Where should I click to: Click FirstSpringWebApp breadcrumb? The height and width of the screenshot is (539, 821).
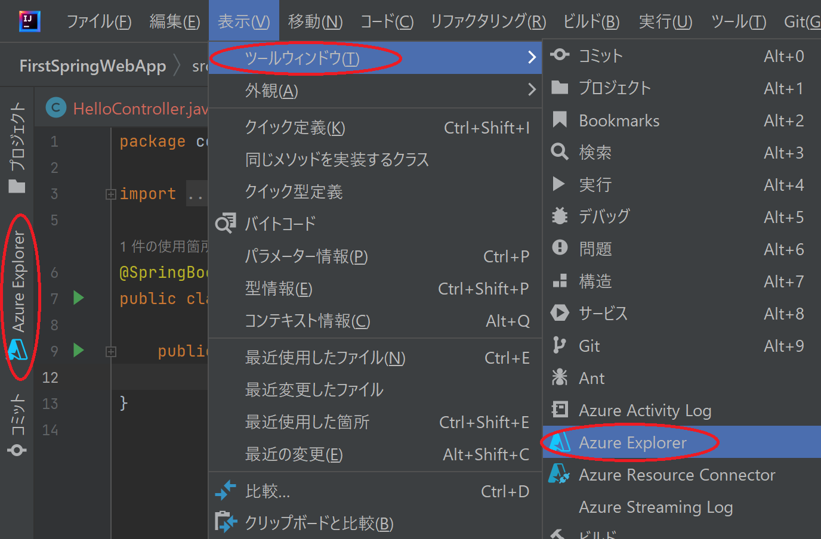92,66
